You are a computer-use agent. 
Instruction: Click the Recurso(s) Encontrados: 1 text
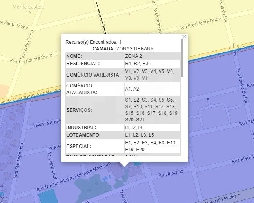(x=93, y=42)
